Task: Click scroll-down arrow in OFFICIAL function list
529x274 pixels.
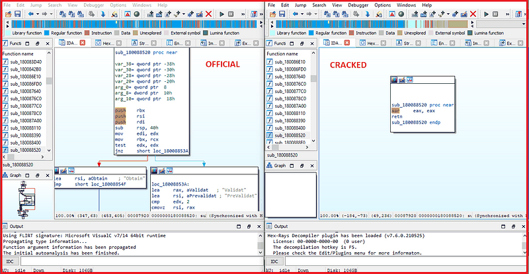Action: coord(49,151)
